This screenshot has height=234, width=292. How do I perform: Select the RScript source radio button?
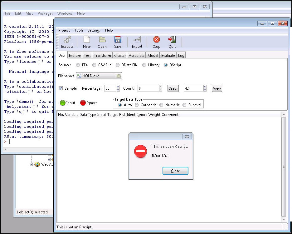point(166,65)
